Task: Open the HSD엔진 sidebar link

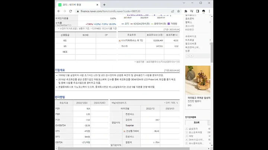Action: 189,30
